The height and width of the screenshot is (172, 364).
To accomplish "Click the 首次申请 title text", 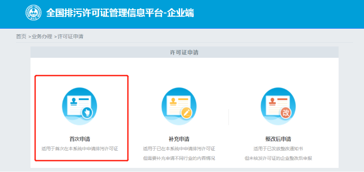I will 80,139.
